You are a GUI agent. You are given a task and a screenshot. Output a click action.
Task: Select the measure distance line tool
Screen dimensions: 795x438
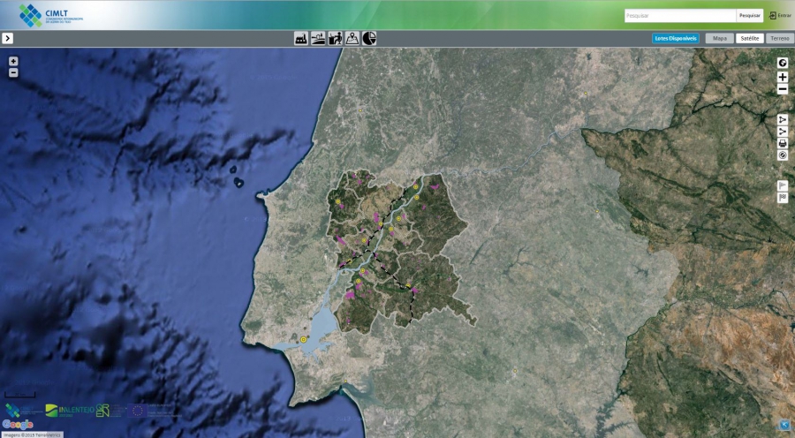783,132
